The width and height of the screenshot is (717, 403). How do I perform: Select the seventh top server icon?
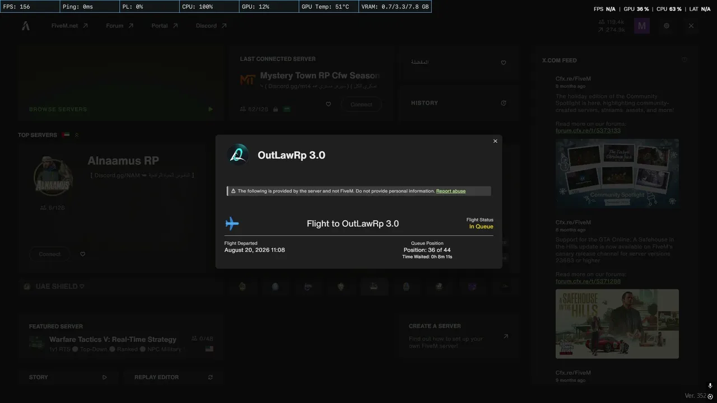click(x=439, y=287)
